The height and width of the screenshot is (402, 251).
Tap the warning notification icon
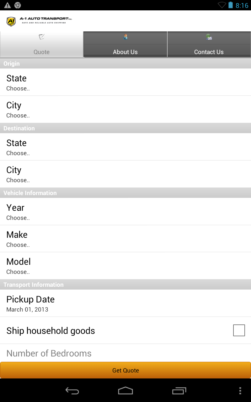7,5
